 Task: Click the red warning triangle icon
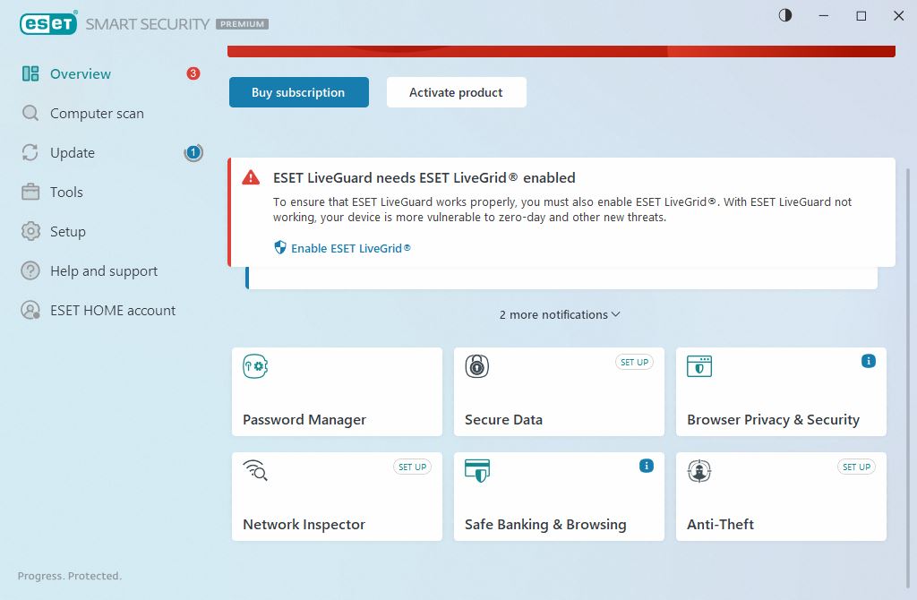click(x=251, y=177)
